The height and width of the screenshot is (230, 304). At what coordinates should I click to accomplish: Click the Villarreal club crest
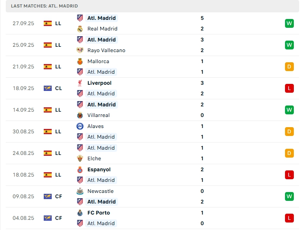[80, 115]
